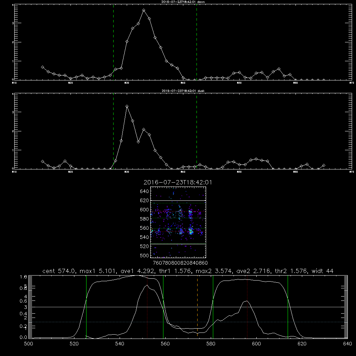
Task: Click the bottom plot x-axis label 580
Action: pyautogui.click(x=211, y=344)
